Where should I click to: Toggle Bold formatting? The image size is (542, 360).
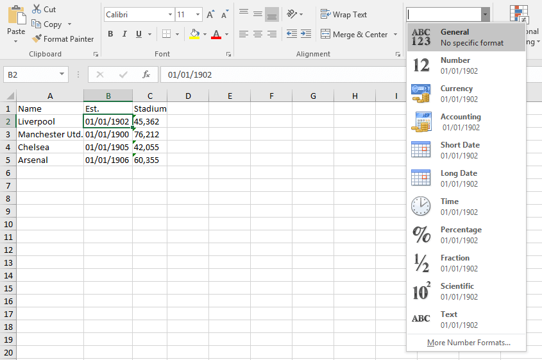(110, 34)
